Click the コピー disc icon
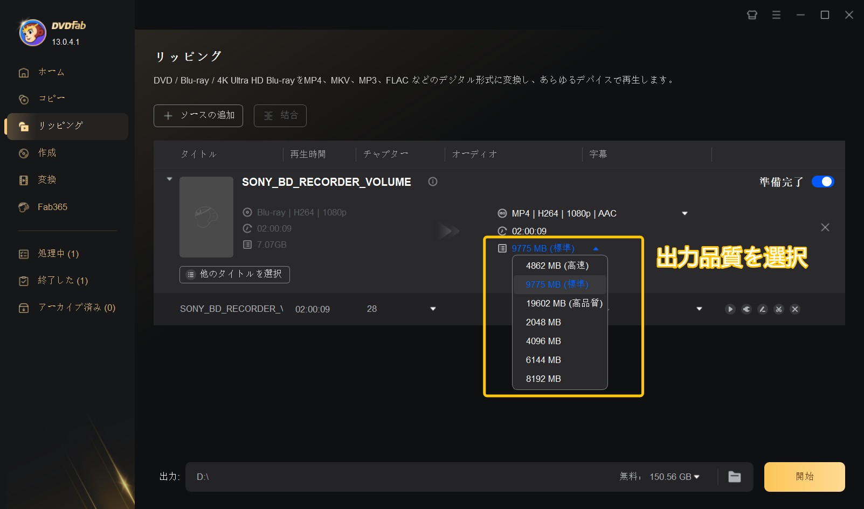Image resolution: width=864 pixels, height=509 pixels. tap(24, 100)
